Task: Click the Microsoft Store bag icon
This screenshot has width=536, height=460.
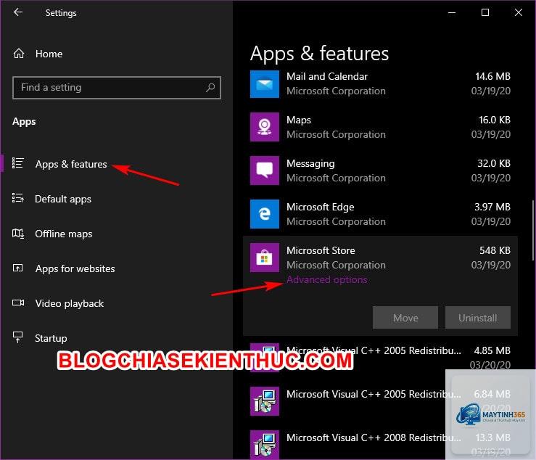Action: click(x=264, y=258)
